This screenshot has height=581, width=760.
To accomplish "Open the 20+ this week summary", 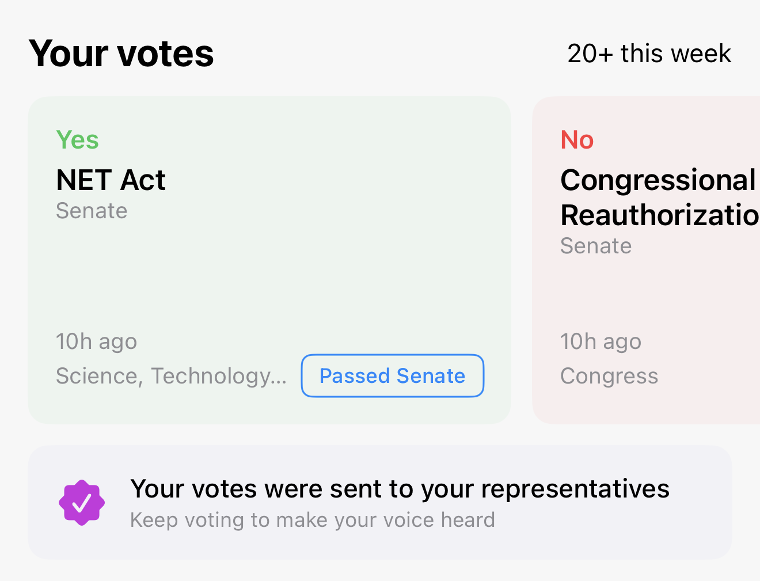I will click(x=649, y=53).
